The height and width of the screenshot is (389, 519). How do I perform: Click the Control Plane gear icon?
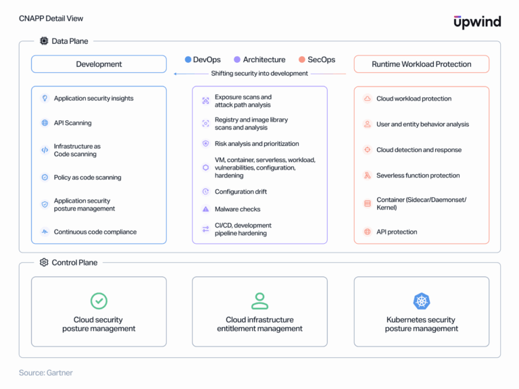click(44, 262)
